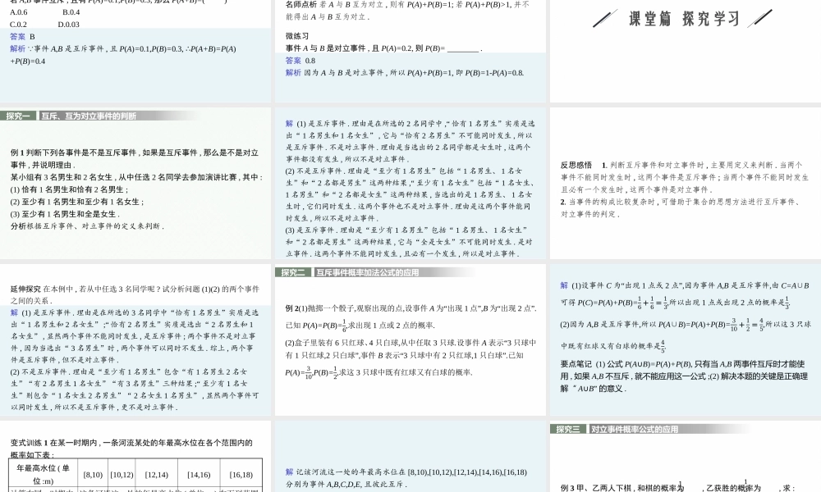Click the 要点笔记 note paragraph
Image resolution: width=821 pixels, height=492 pixels.
pyautogui.click(x=685, y=375)
